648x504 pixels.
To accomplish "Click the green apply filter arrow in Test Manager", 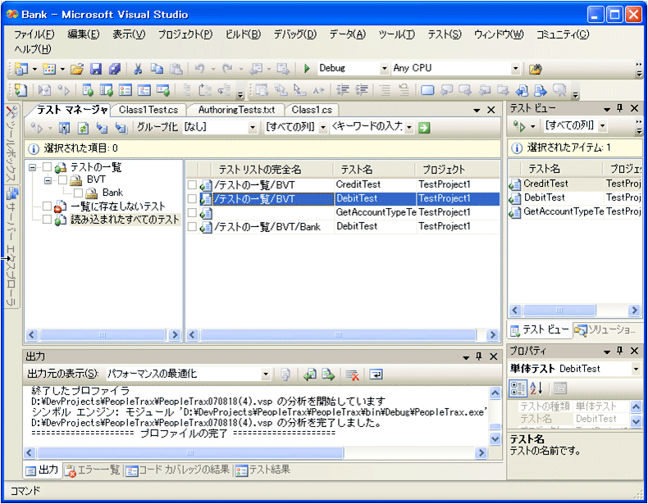I will point(423,128).
